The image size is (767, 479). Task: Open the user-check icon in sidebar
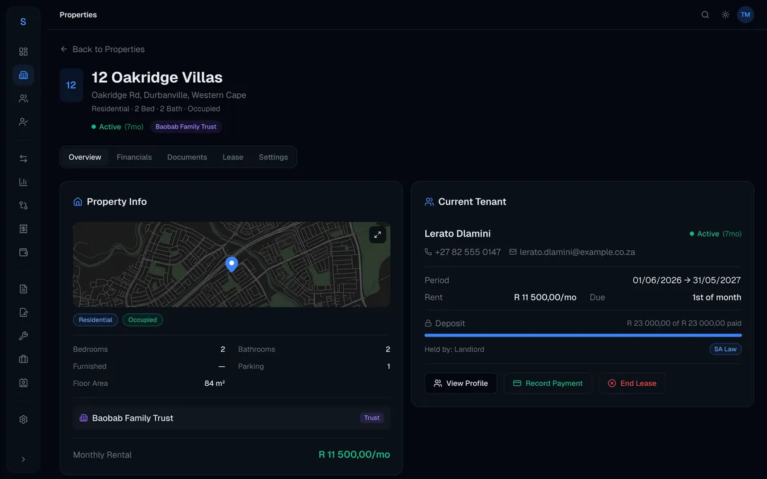[23, 122]
